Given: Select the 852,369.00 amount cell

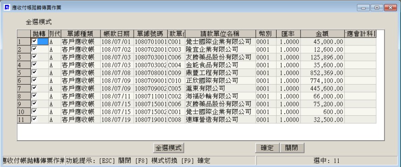Looking at the screenshot, I should click(x=322, y=73).
